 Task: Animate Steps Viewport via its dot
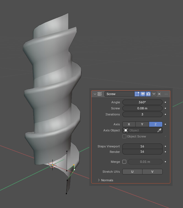165,146
